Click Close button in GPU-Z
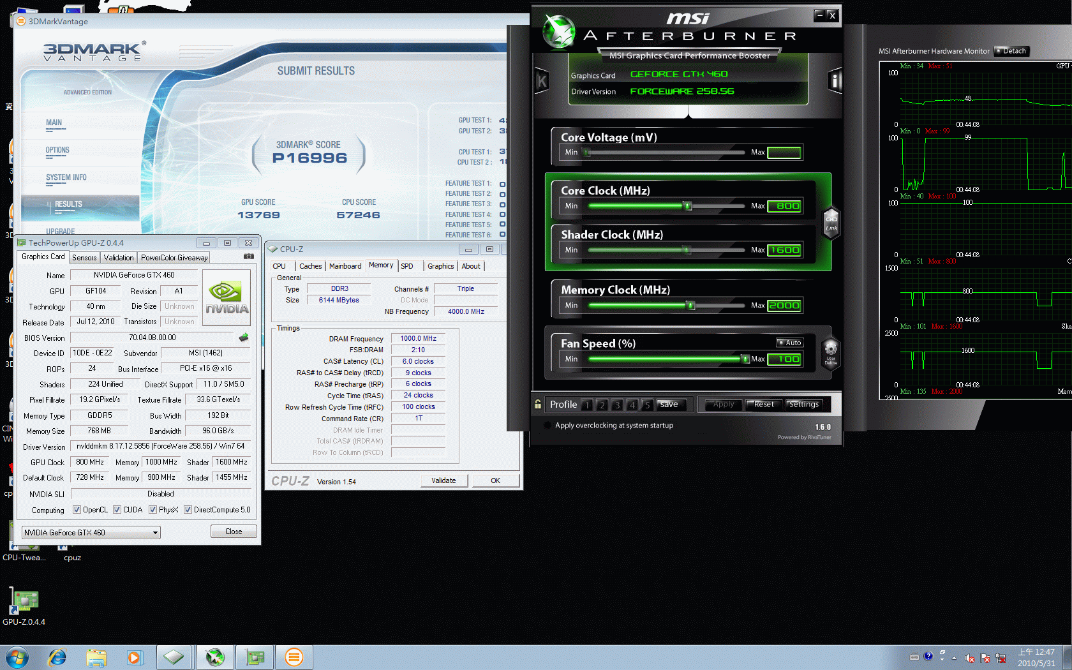Image resolution: width=1072 pixels, height=670 pixels. (x=234, y=532)
